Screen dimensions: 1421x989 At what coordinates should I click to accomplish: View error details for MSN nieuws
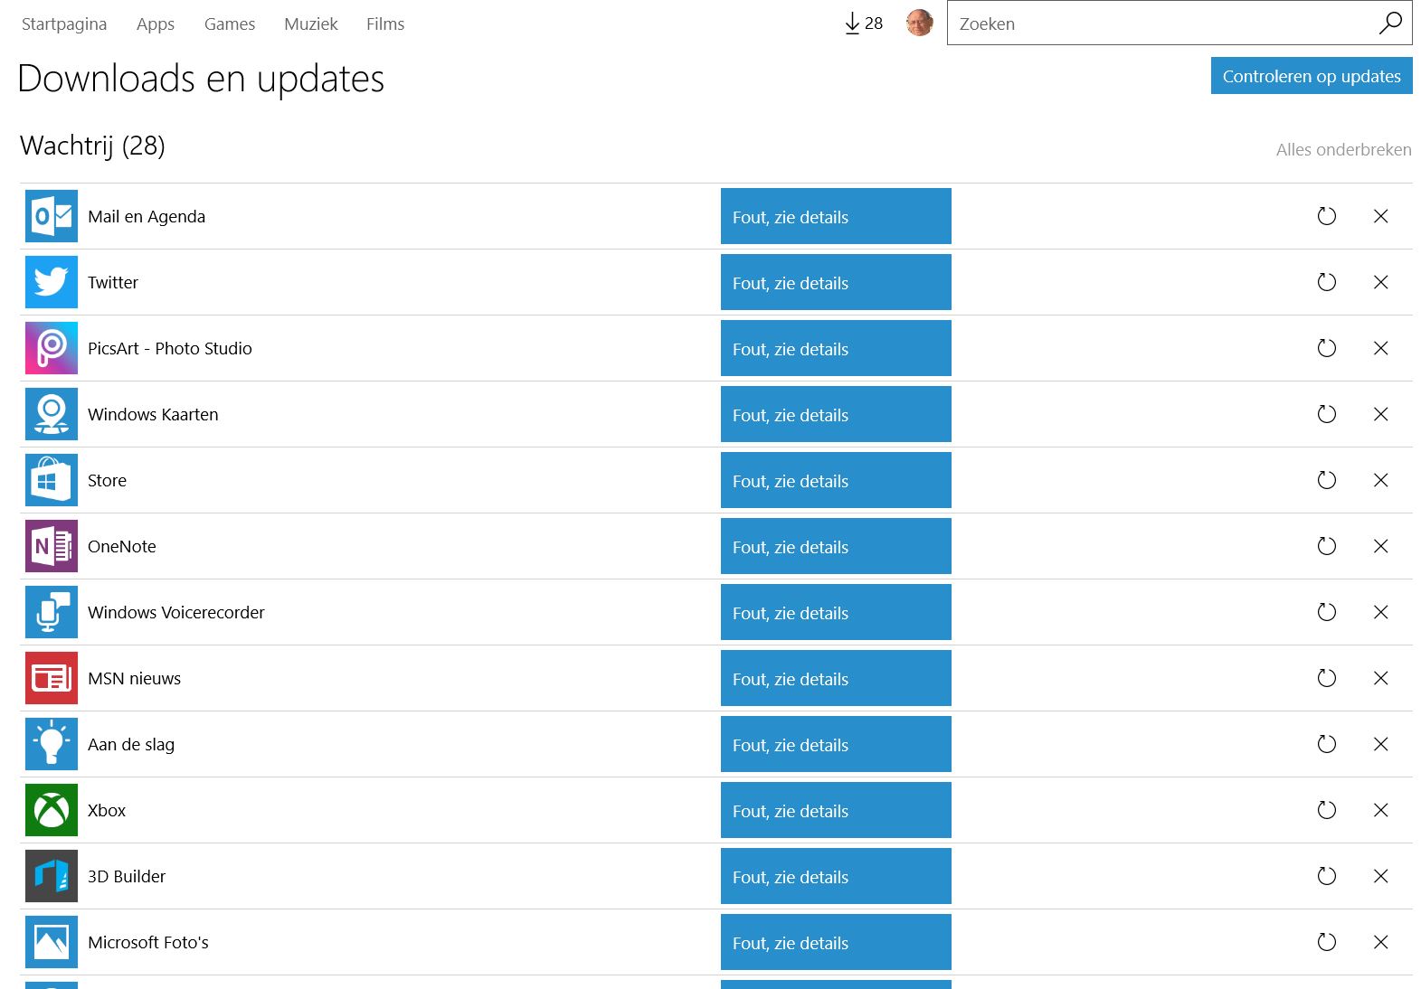[836, 678]
